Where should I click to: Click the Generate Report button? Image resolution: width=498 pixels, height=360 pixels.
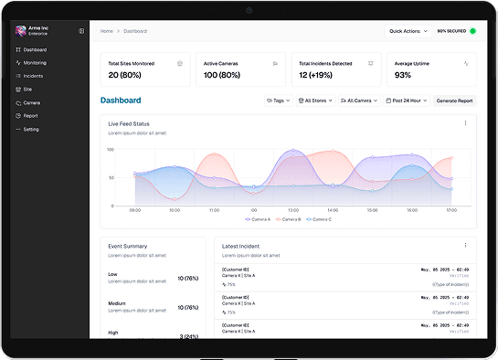click(454, 101)
